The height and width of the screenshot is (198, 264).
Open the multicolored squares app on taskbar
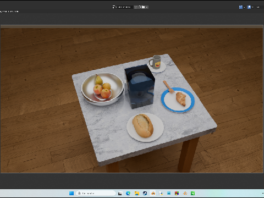177,193
